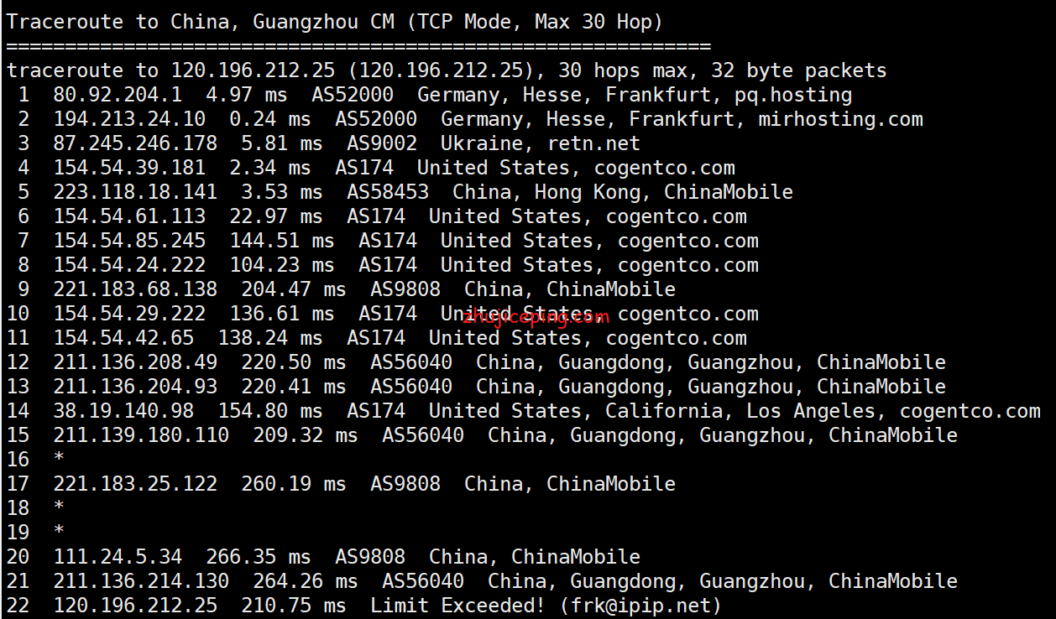Screen dimensions: 1056x619
Task: Select IP address 221.183.25.122
Action: point(135,484)
